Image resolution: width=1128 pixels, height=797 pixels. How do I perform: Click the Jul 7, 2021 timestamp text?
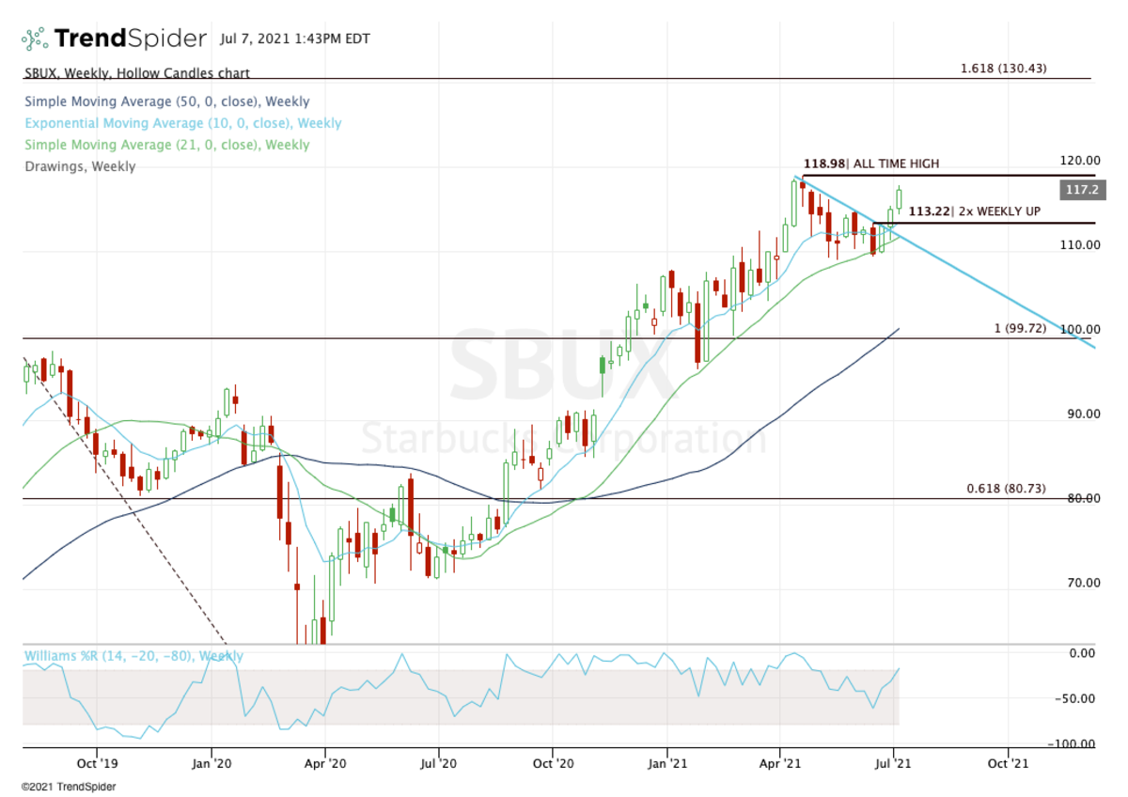point(295,39)
